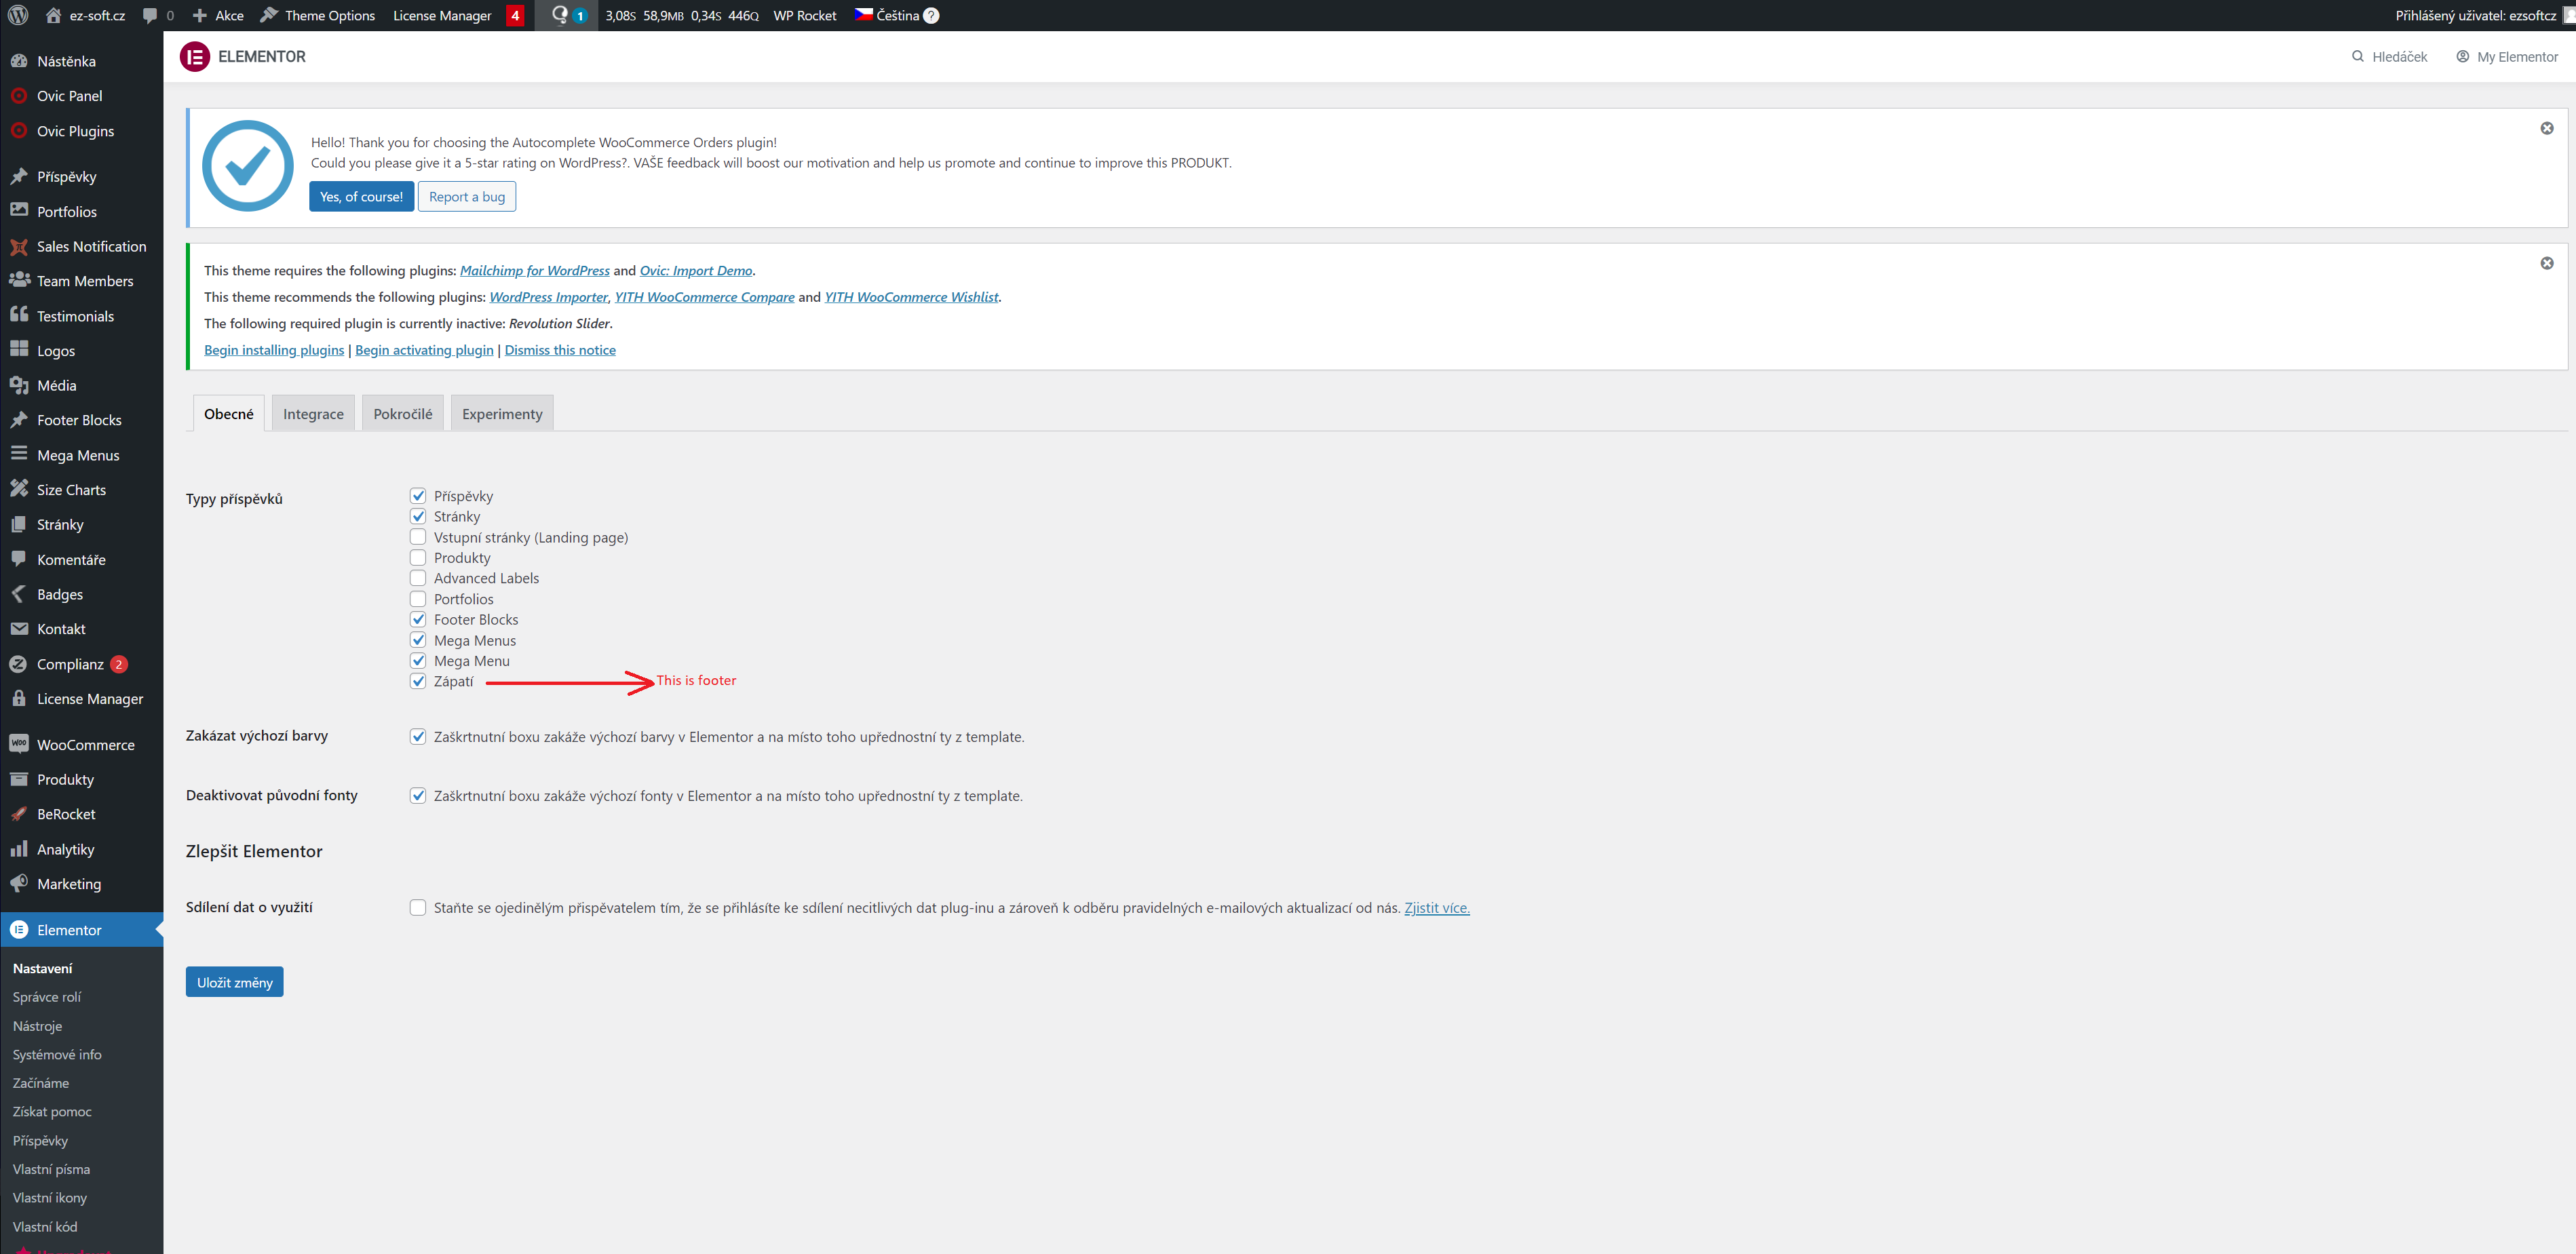Click Dismiss this notice link
Screen dimensions: 2576x1254
tap(560, 350)
